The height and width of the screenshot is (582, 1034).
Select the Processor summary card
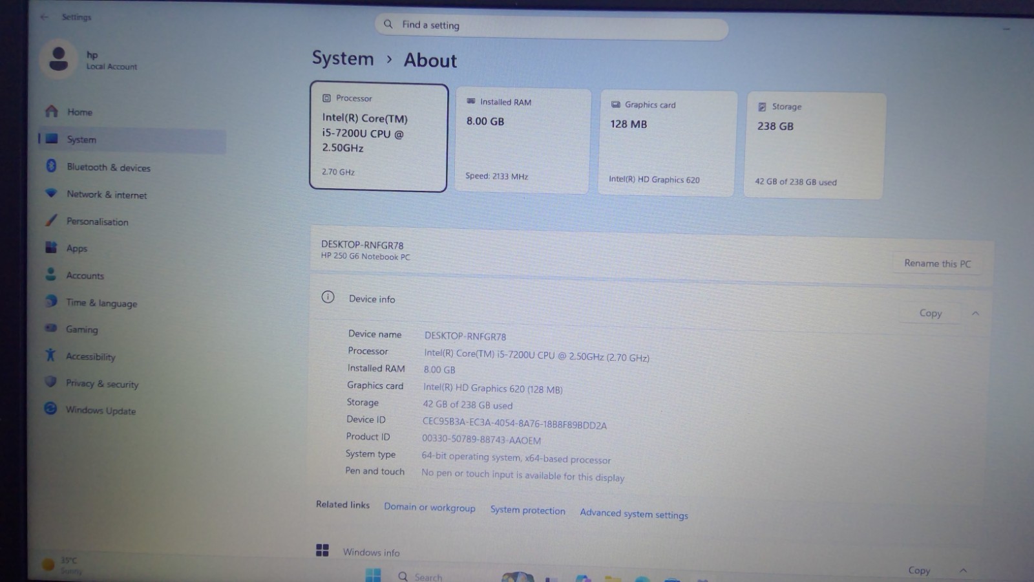[379, 137]
